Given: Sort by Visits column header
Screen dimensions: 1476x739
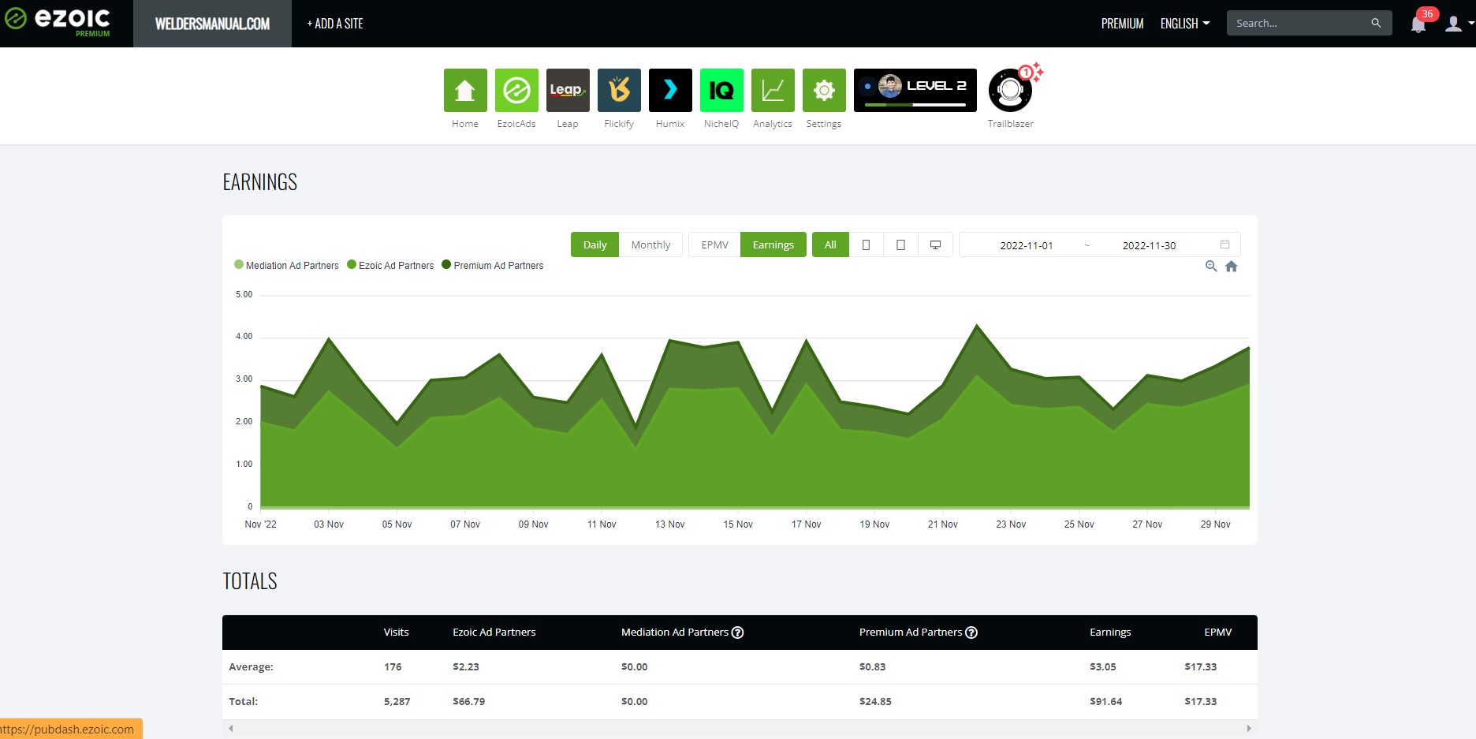Looking at the screenshot, I should [x=396, y=633].
